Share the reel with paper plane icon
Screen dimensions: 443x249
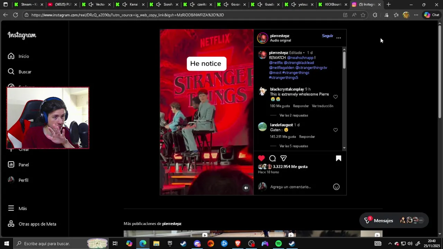pos(283,158)
